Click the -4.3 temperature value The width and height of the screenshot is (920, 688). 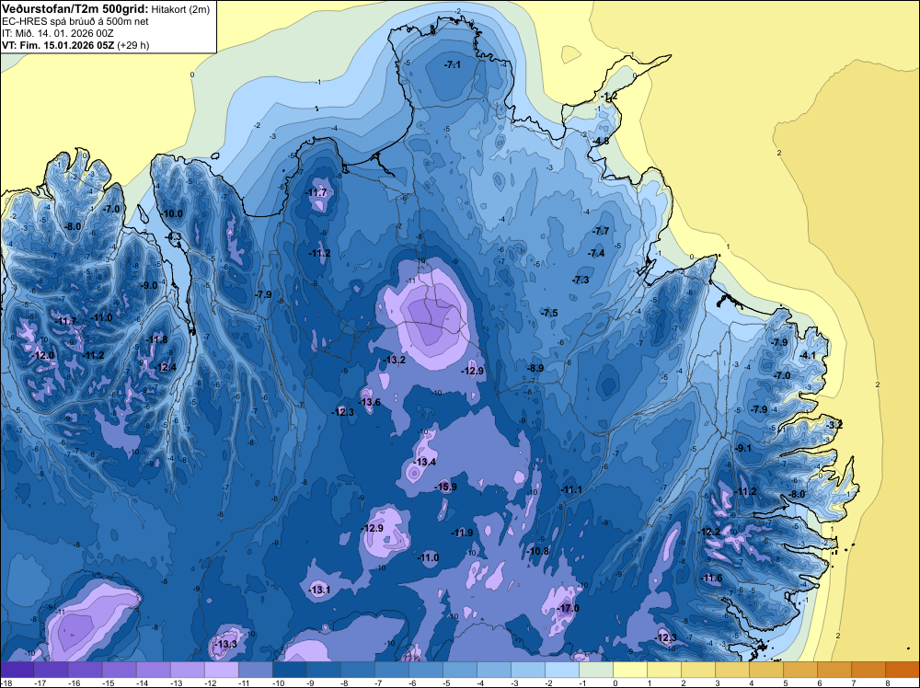pos(174,237)
